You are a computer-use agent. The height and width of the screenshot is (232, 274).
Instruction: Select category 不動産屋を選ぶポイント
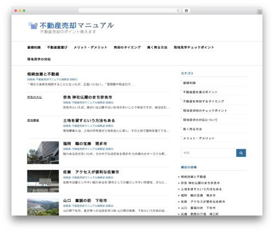click(x=200, y=92)
